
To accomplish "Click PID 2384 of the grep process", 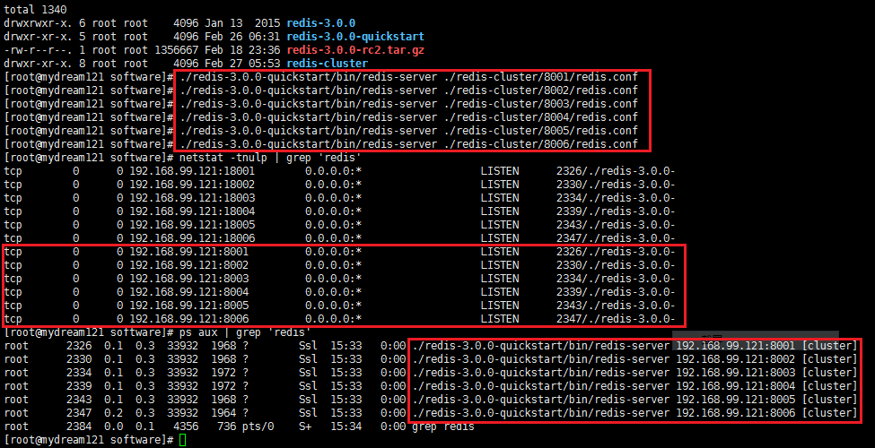I will (x=79, y=426).
